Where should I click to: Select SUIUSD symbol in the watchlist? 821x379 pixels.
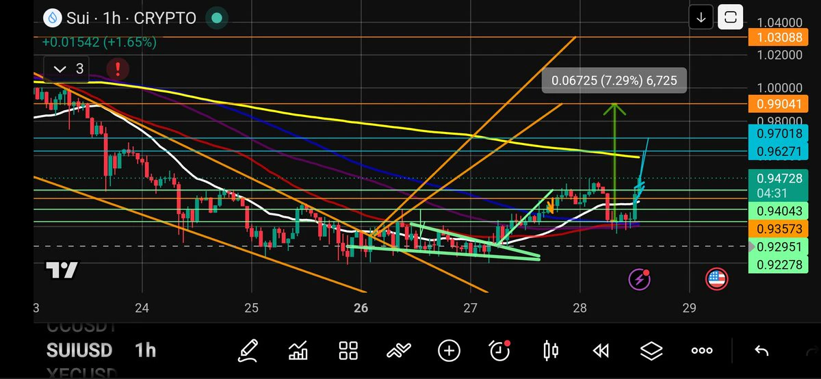pos(79,350)
